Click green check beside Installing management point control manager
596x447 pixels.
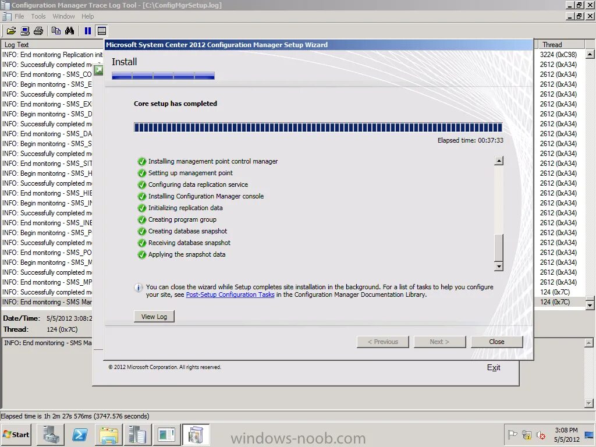click(x=142, y=162)
